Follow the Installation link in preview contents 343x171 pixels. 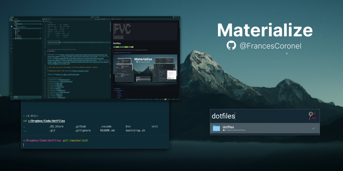(118, 89)
